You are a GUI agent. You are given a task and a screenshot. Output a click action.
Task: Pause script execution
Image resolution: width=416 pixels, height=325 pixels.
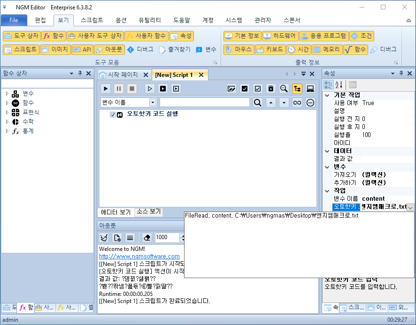pyautogui.click(x=118, y=88)
